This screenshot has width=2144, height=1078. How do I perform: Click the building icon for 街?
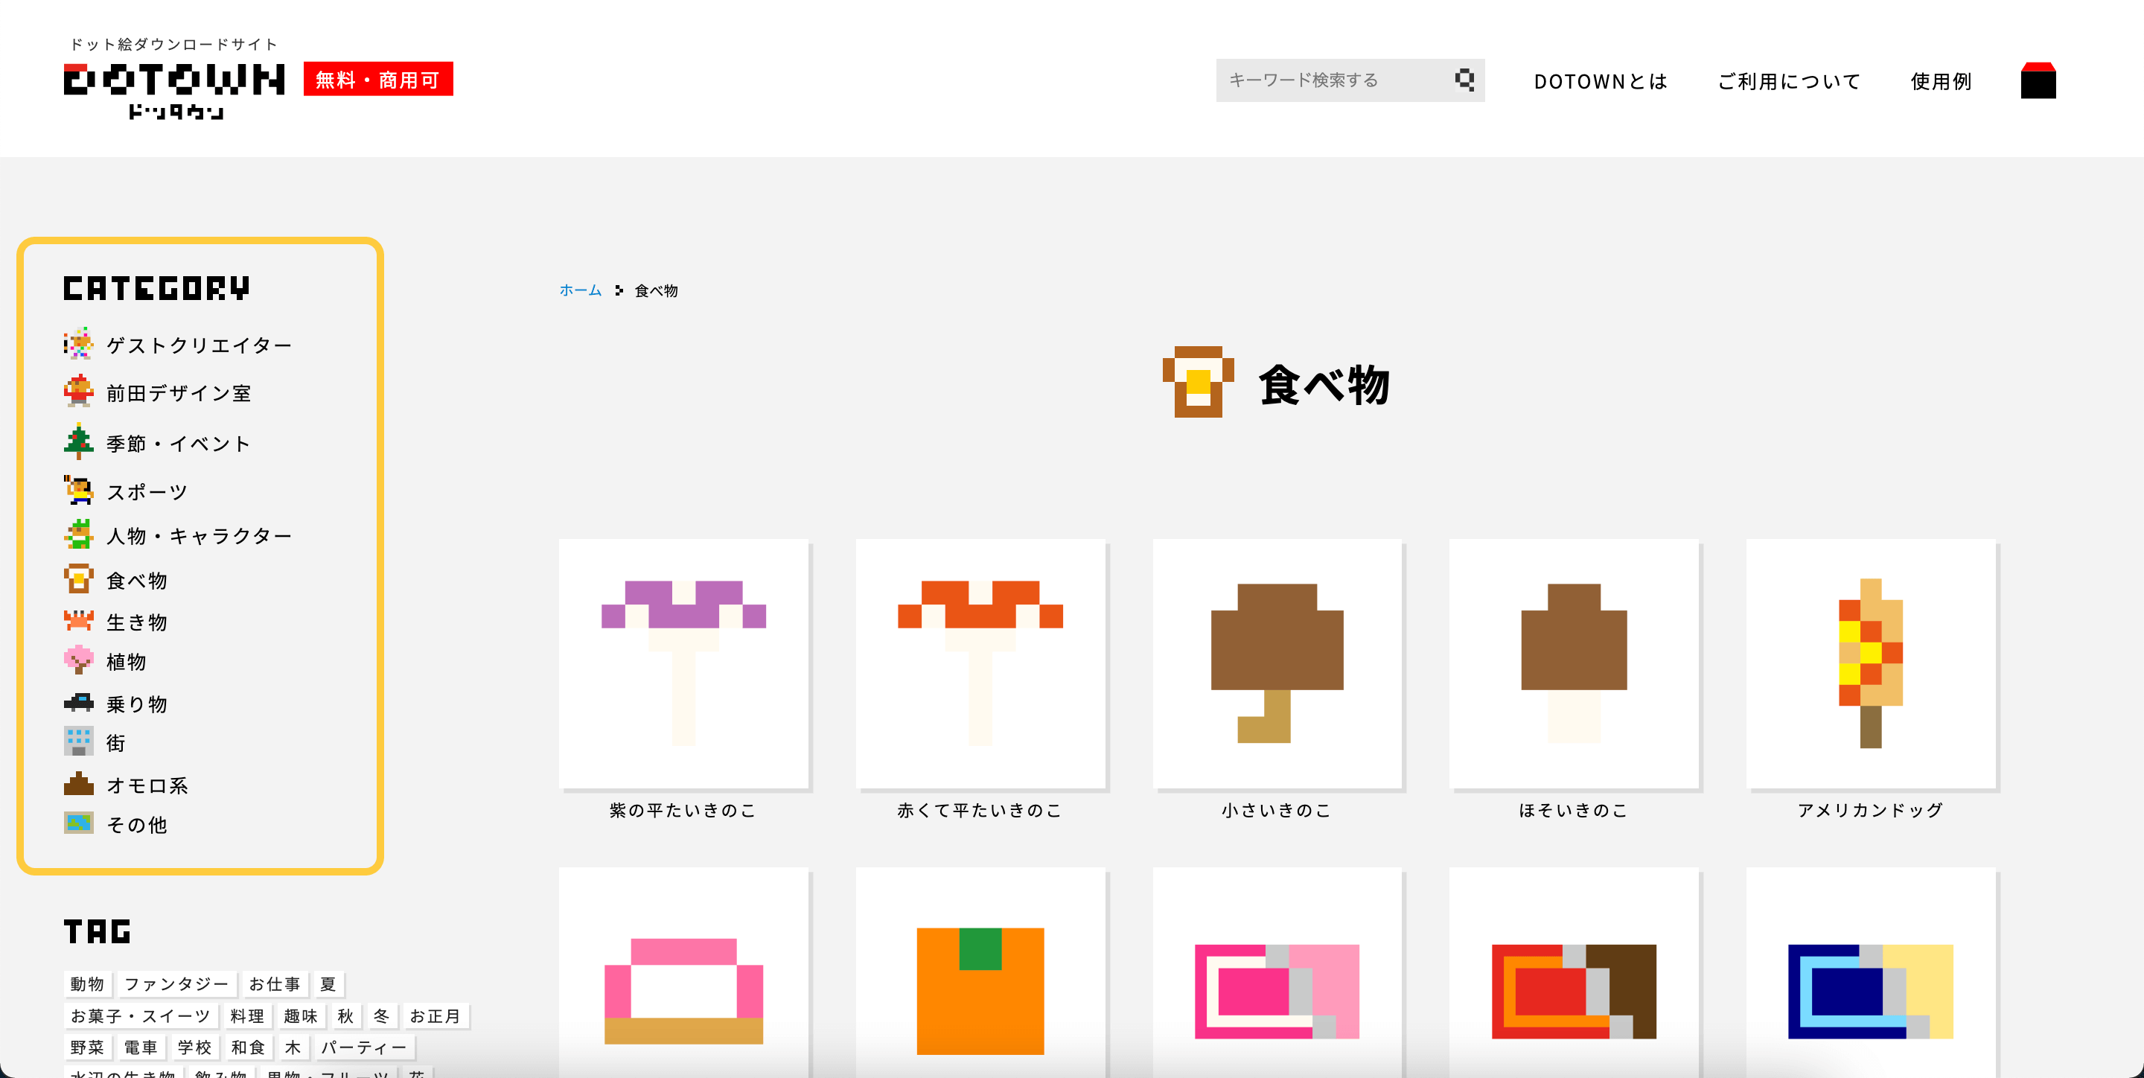pyautogui.click(x=78, y=741)
